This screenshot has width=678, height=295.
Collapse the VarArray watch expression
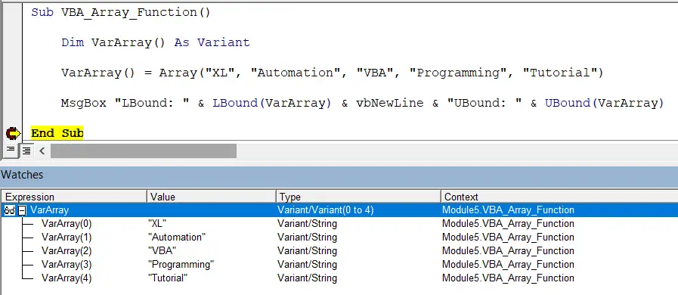[x=22, y=210]
